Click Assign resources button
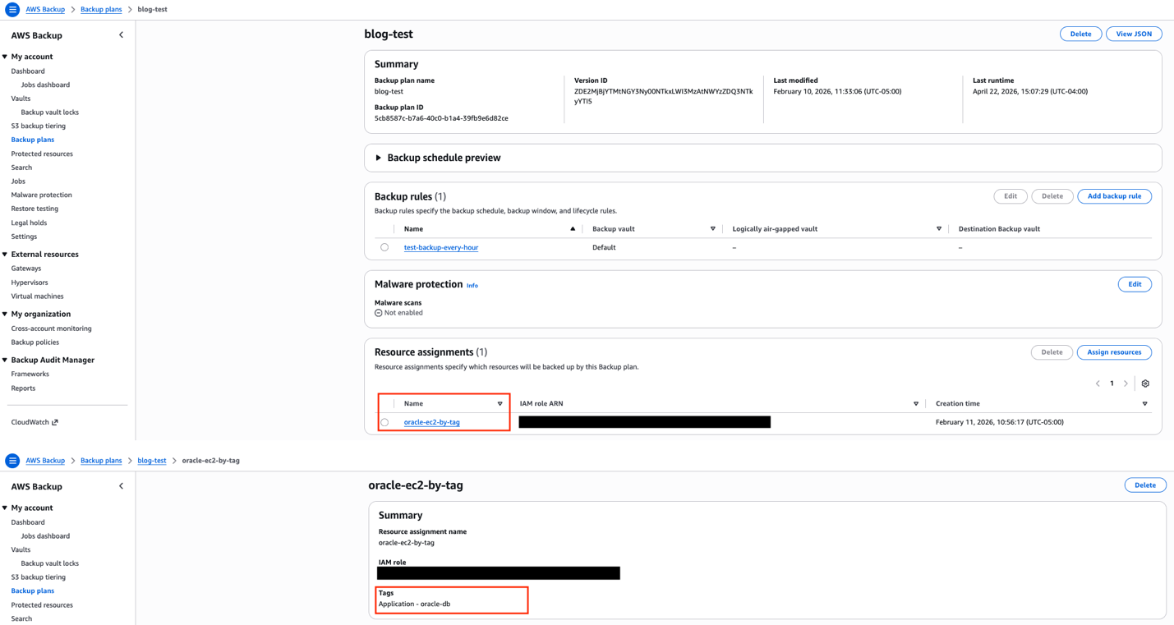 coord(1114,352)
